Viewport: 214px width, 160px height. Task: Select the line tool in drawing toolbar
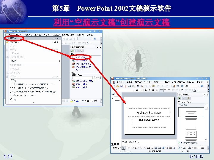click(141, 148)
